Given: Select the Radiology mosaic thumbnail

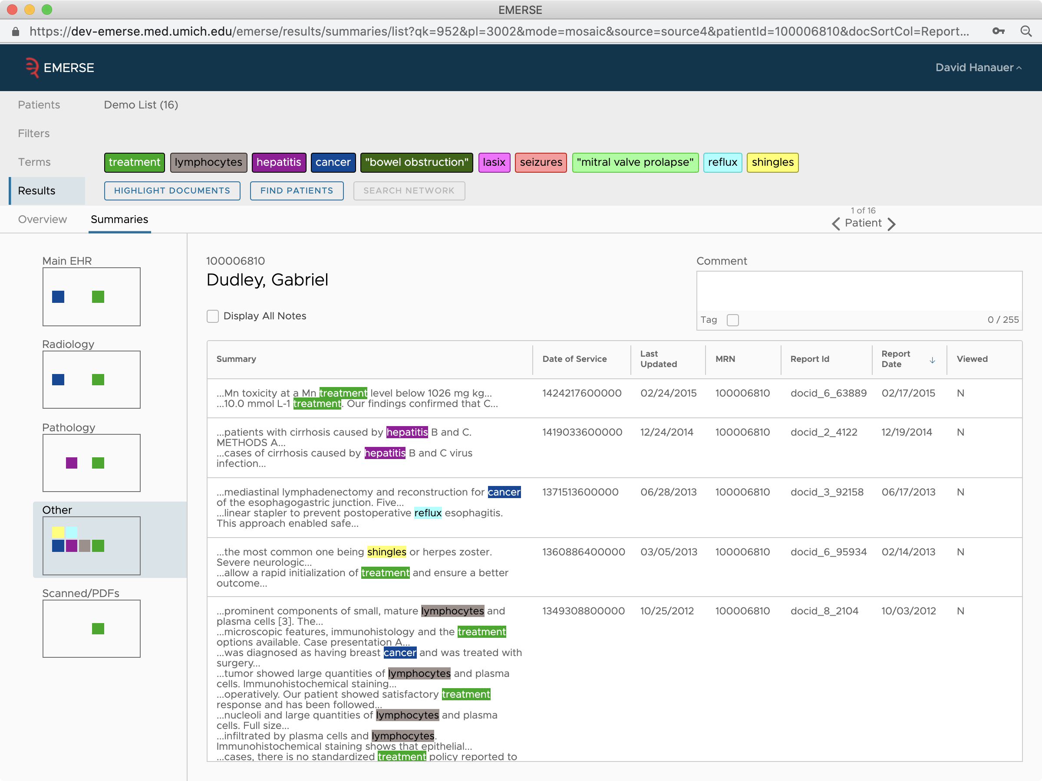Looking at the screenshot, I should pyautogui.click(x=91, y=380).
